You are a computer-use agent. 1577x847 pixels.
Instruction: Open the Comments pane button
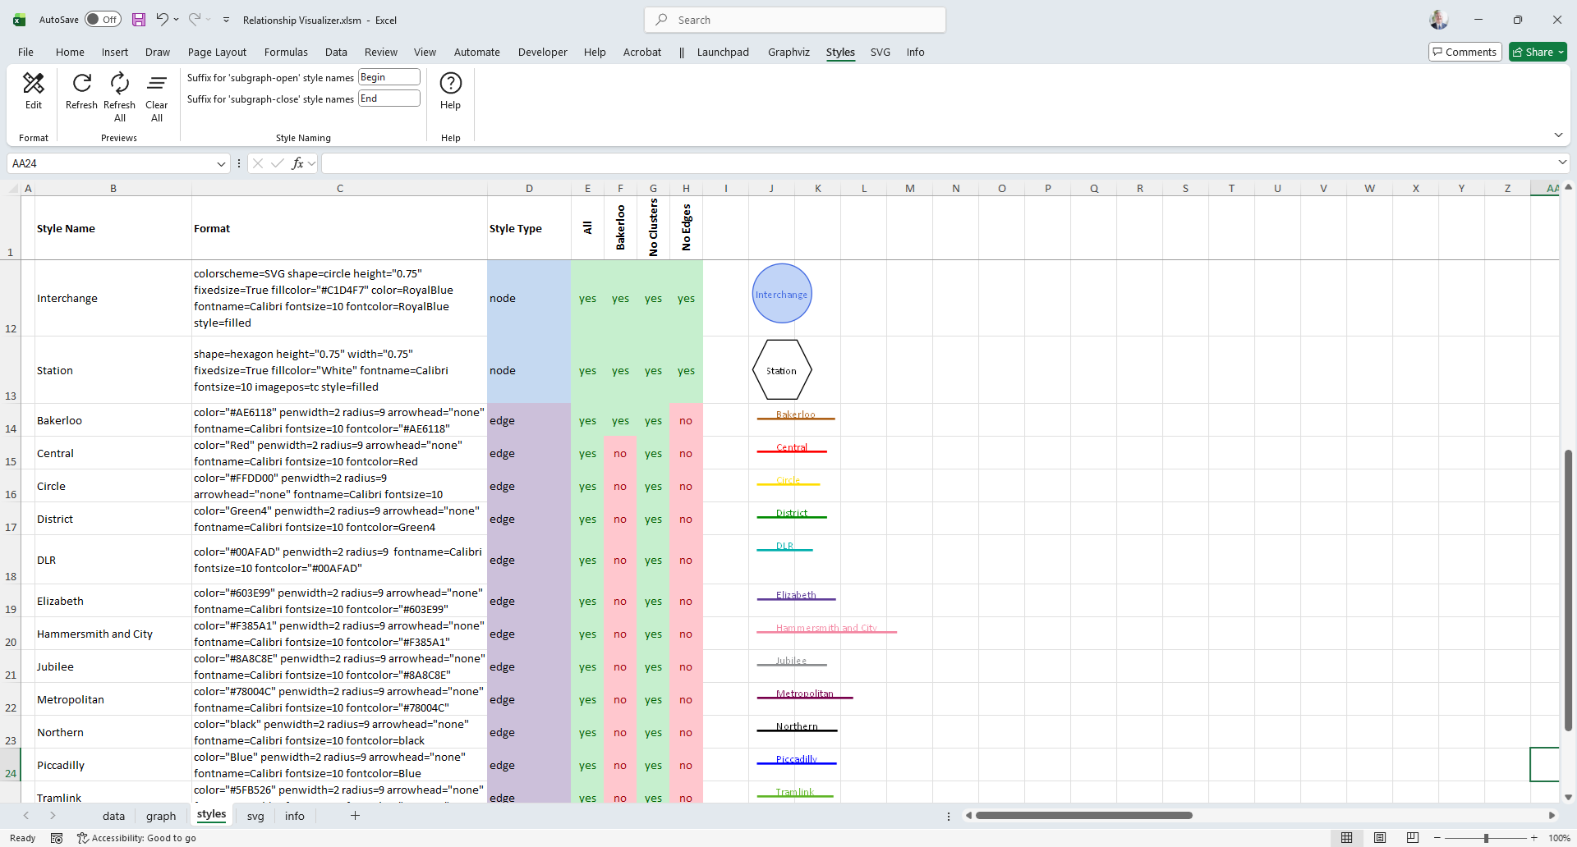[1464, 53]
